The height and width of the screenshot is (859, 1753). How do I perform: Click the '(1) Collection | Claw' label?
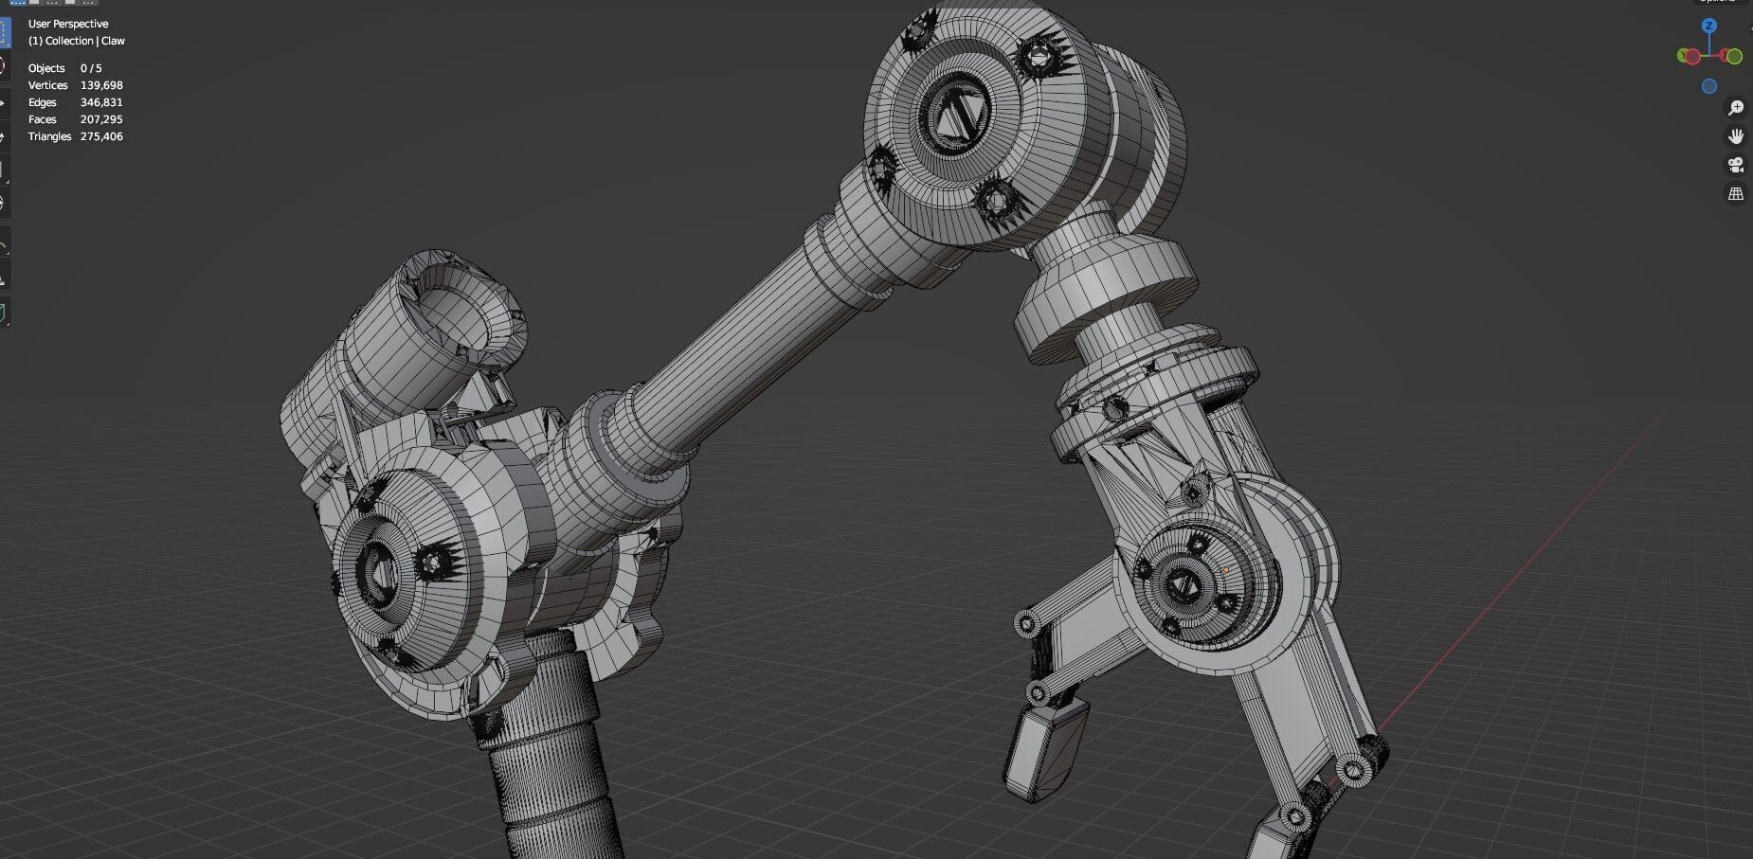coord(77,41)
